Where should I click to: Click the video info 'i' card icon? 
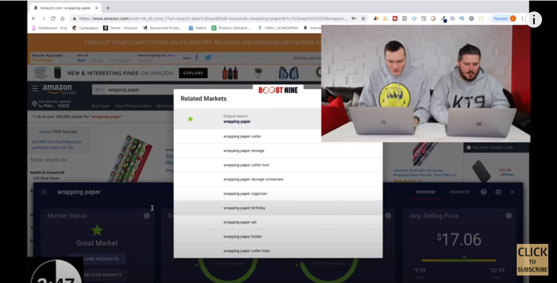point(533,20)
